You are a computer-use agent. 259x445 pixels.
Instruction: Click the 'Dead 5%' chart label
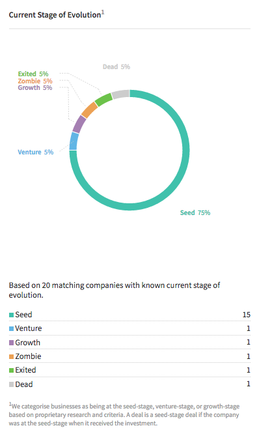pos(116,66)
